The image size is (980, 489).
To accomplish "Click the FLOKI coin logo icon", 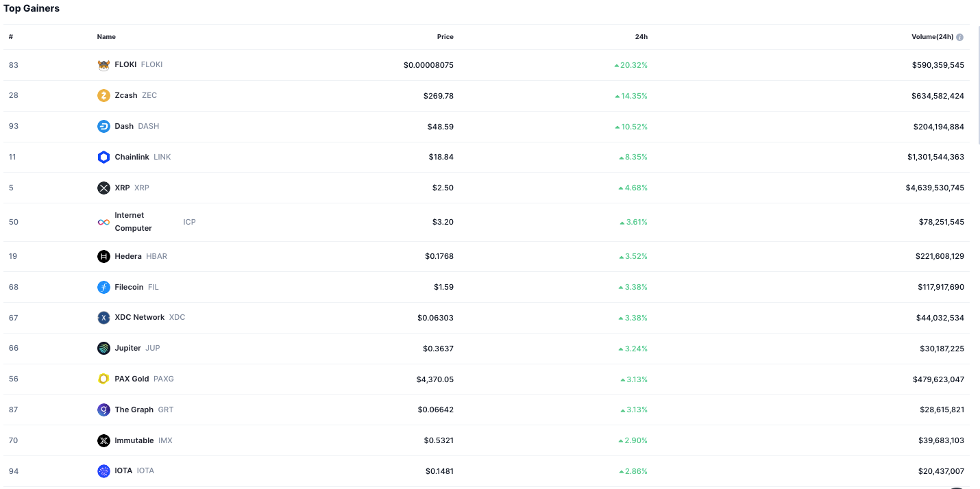I will coord(103,65).
